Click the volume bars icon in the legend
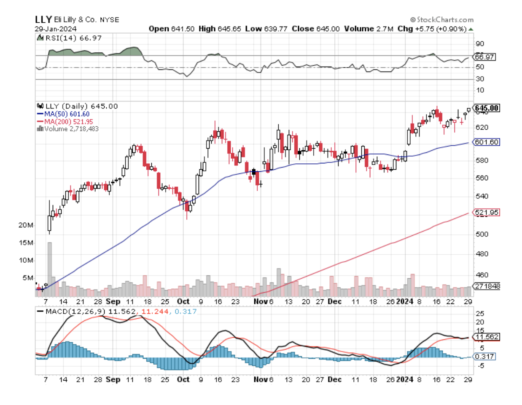 40,128
